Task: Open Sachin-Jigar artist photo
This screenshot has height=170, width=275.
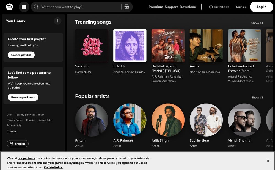Action: pos(206,120)
